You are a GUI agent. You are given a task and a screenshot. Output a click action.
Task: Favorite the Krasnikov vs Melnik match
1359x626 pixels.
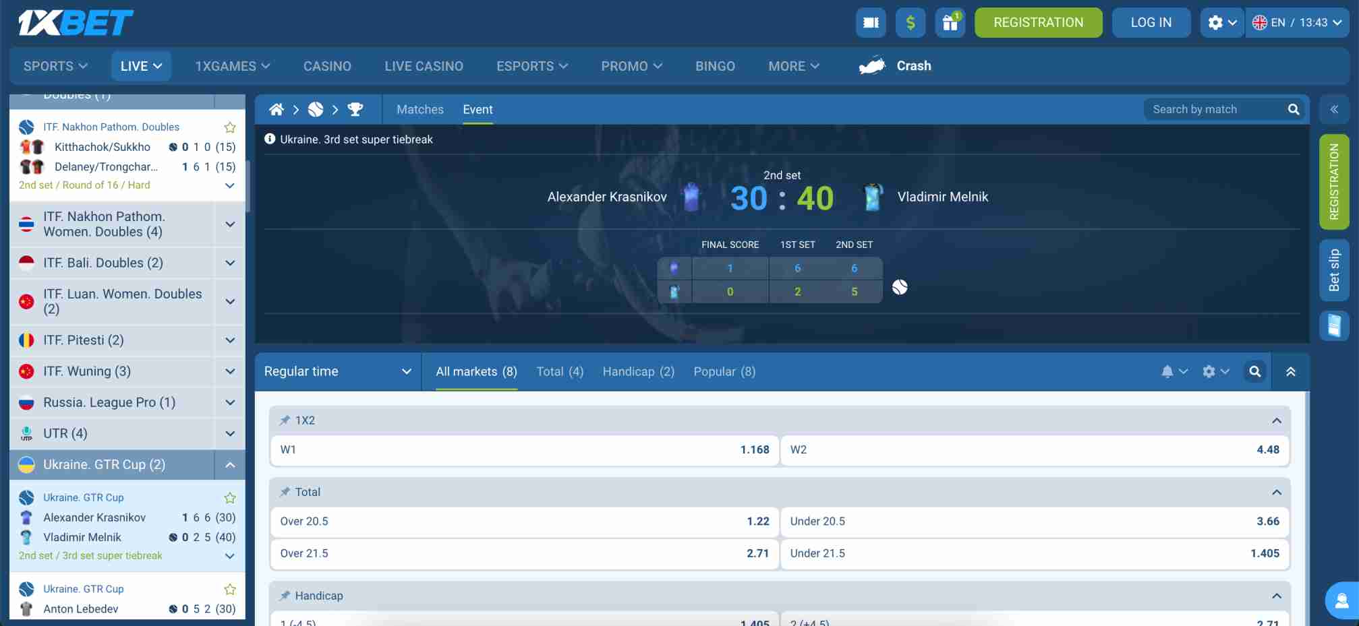coord(230,497)
